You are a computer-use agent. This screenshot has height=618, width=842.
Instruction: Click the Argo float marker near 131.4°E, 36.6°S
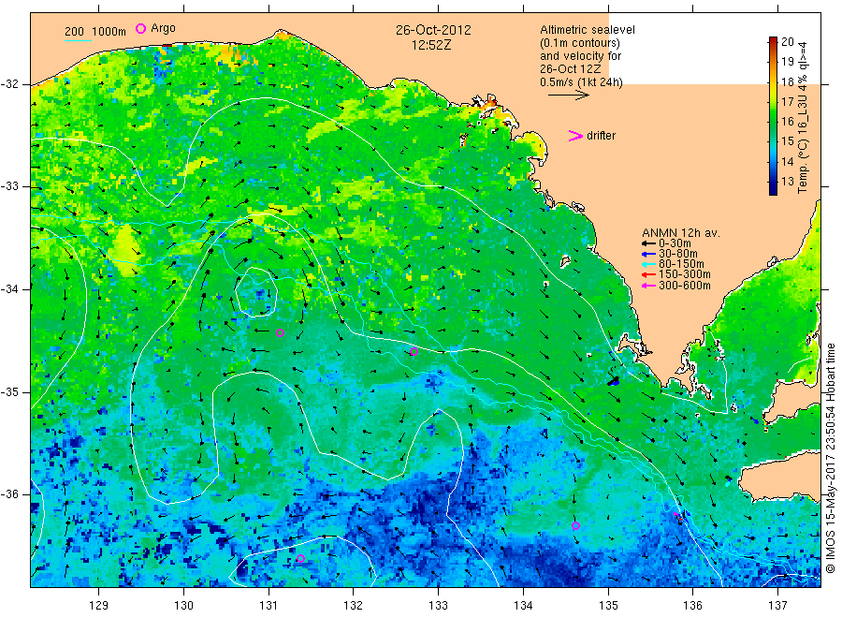[300, 558]
